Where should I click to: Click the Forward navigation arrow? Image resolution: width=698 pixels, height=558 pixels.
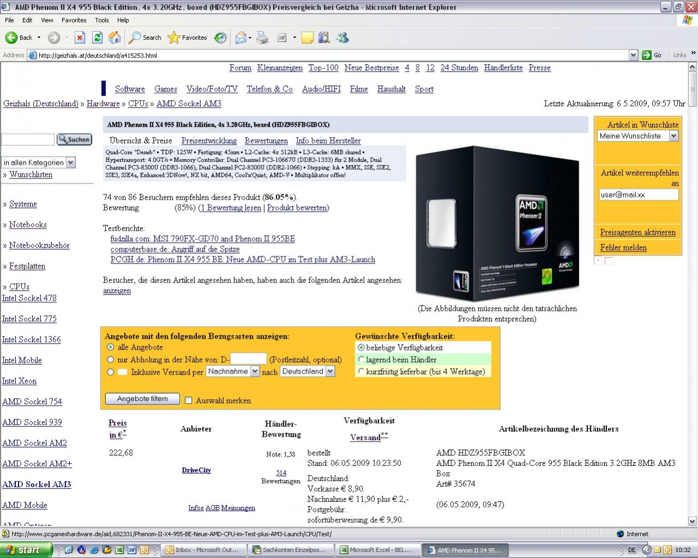pos(53,38)
